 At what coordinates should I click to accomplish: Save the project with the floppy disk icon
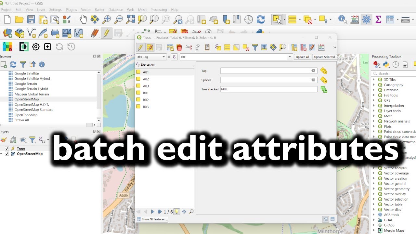tap(31, 19)
